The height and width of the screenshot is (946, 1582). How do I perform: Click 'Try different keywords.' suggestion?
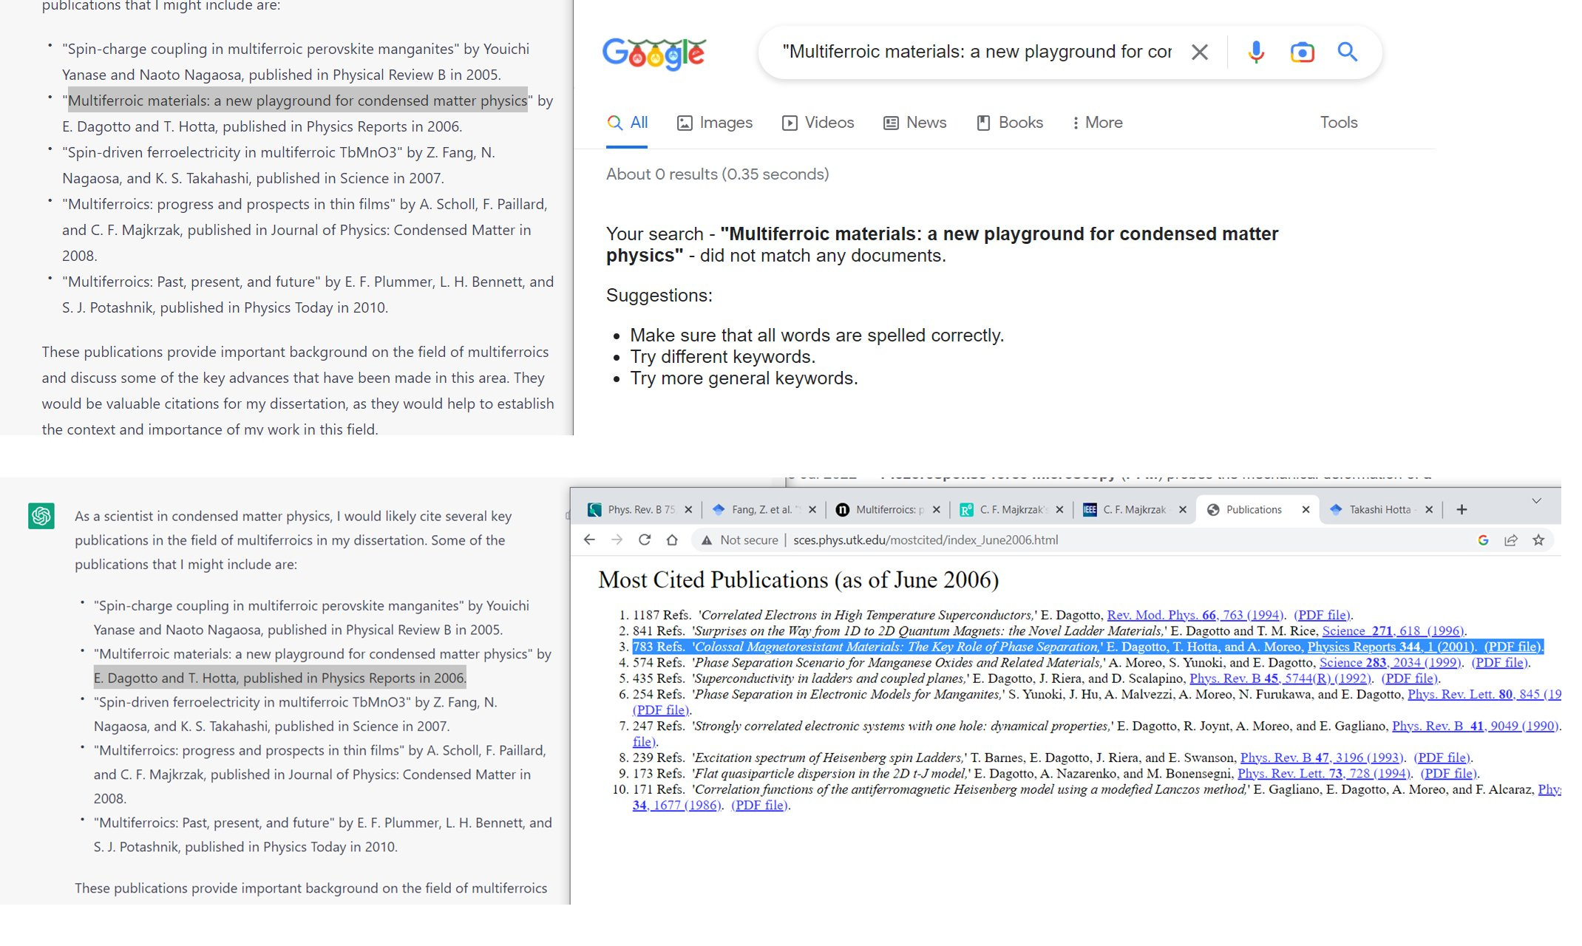(722, 357)
